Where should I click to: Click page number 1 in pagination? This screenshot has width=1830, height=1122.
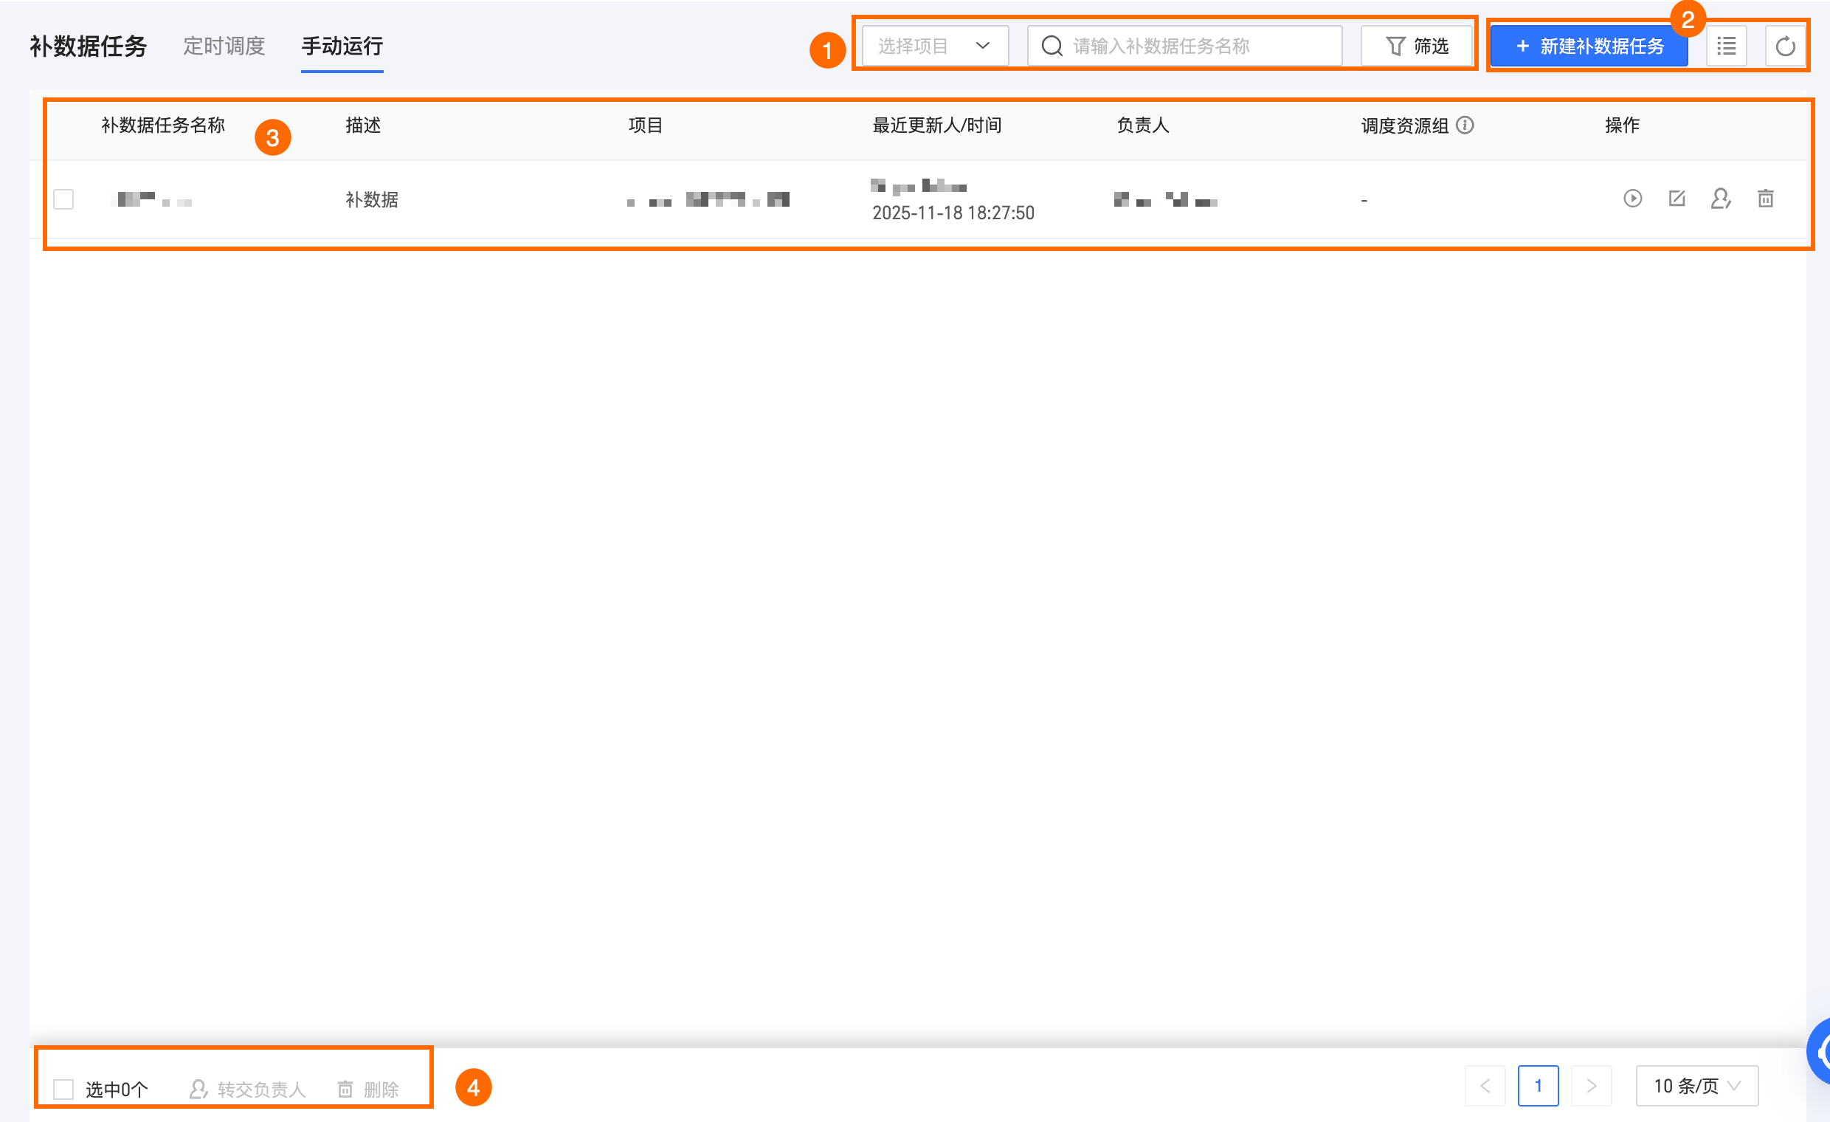tap(1537, 1086)
